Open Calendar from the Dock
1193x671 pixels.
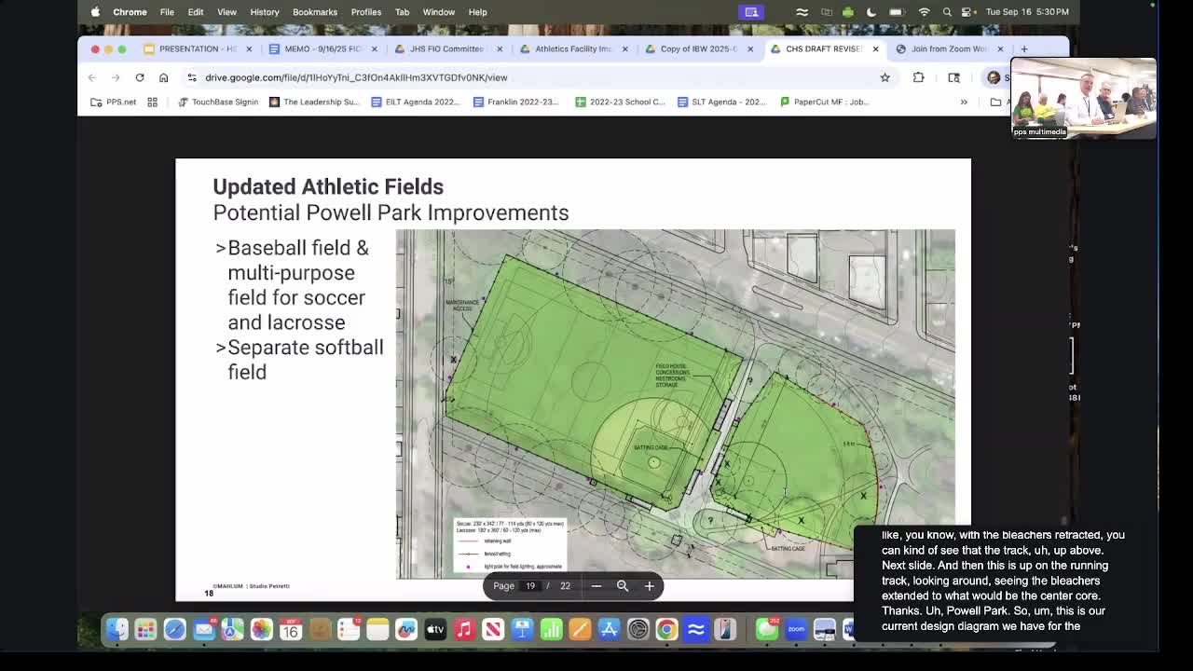(290, 630)
